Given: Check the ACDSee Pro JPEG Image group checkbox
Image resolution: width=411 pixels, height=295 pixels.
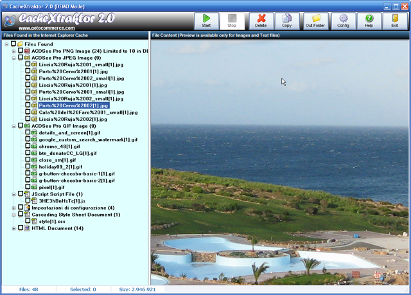Looking at the screenshot, I should click(21, 57).
